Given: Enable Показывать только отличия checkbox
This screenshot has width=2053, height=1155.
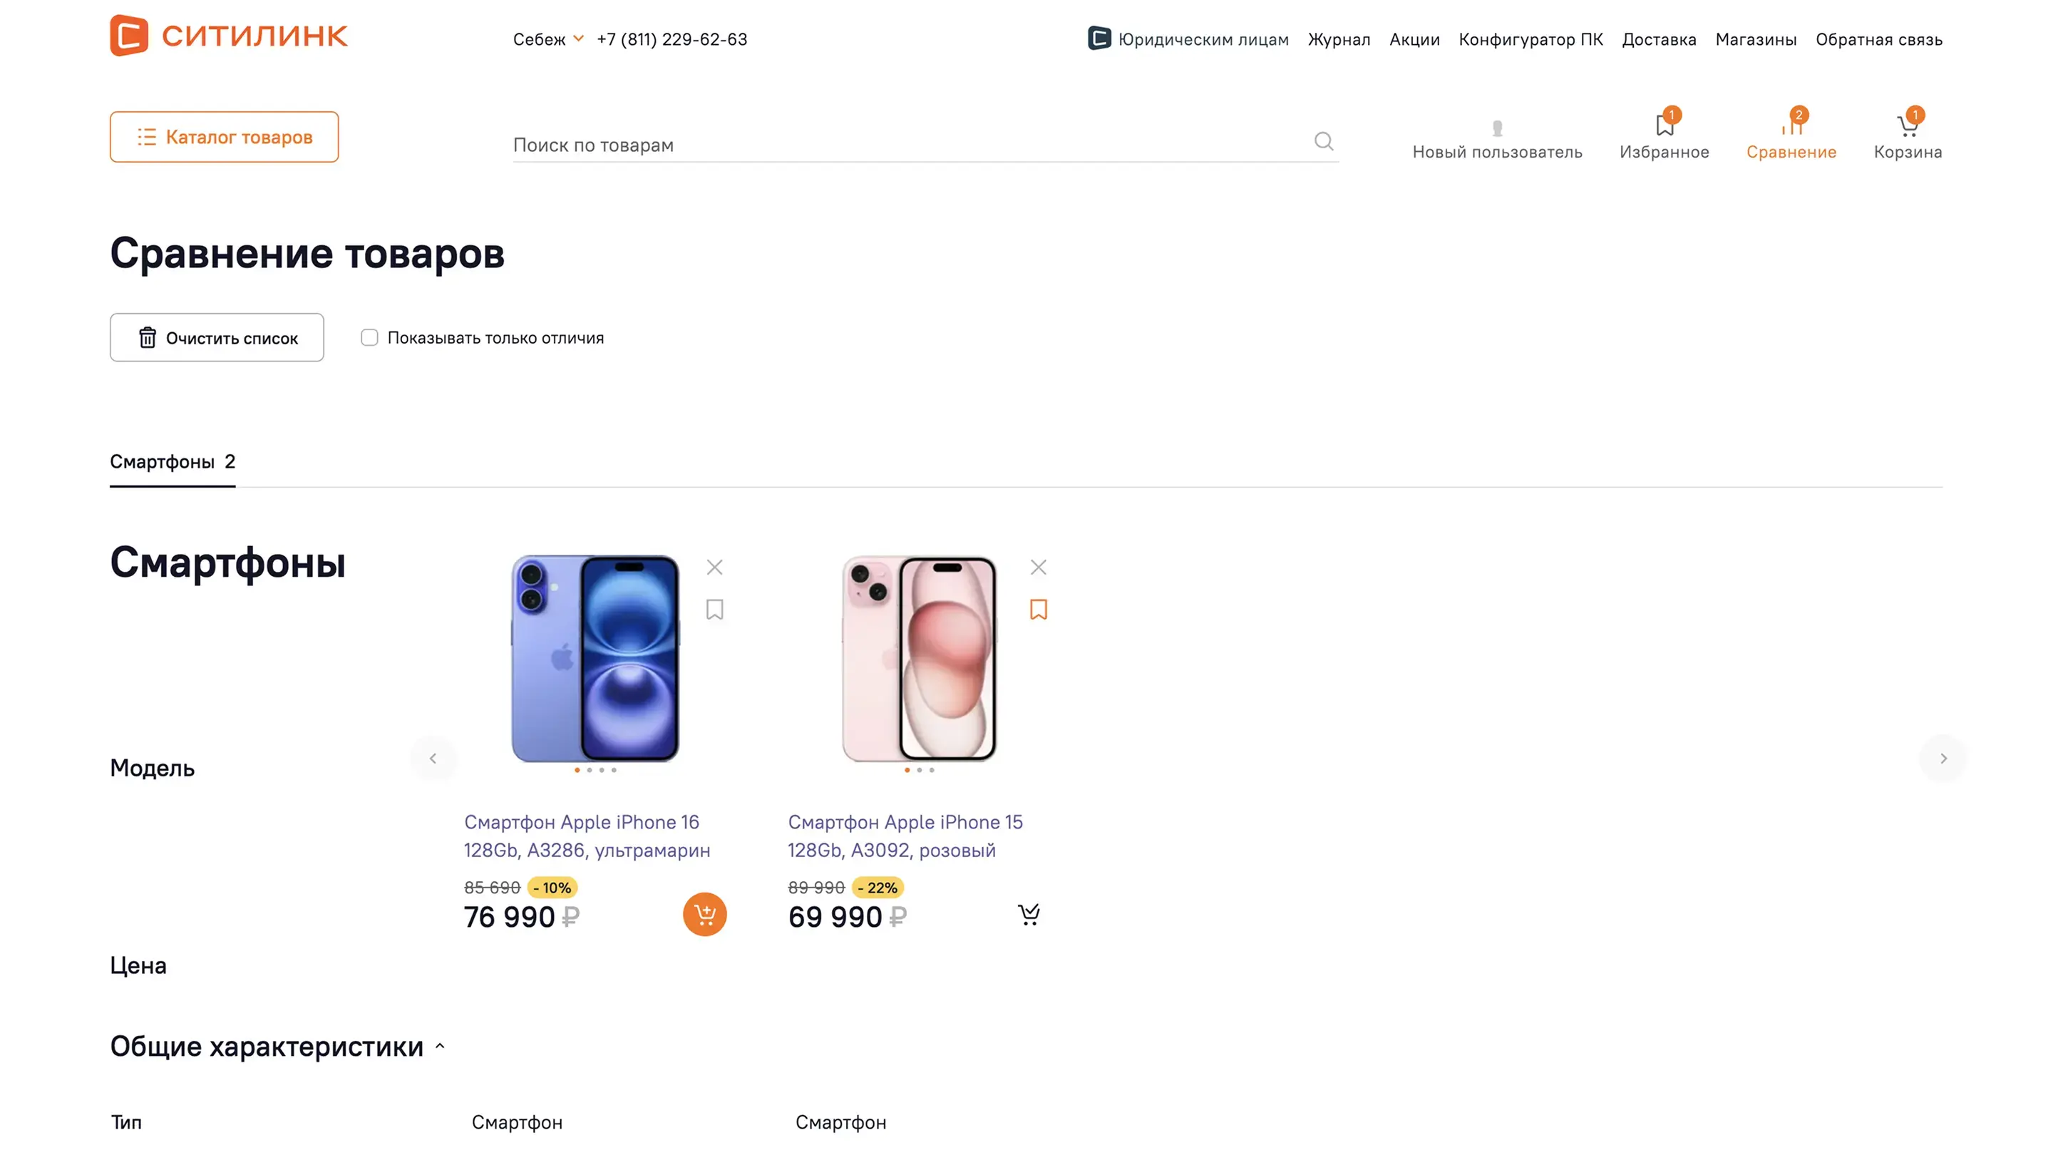Looking at the screenshot, I should (369, 338).
